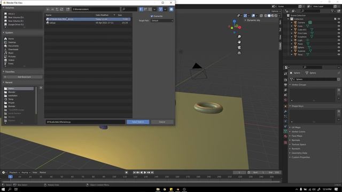Select wireframe viewport shading
This screenshot has width=342, height=192.
point(266,15)
